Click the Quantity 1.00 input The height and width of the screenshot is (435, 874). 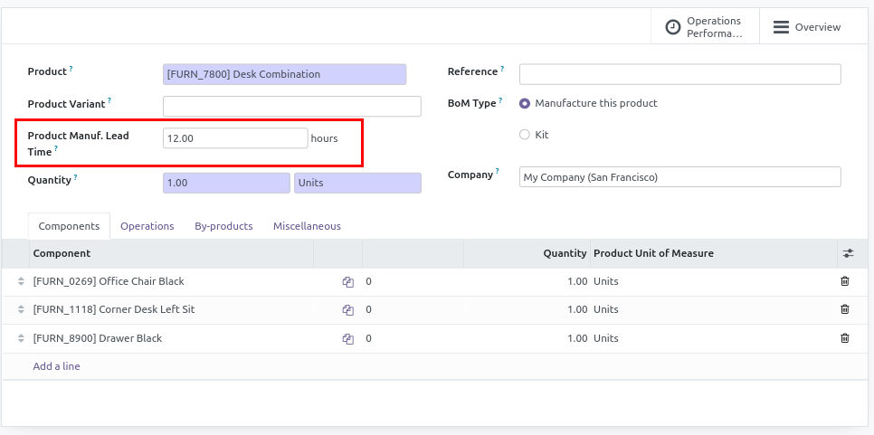click(x=226, y=184)
